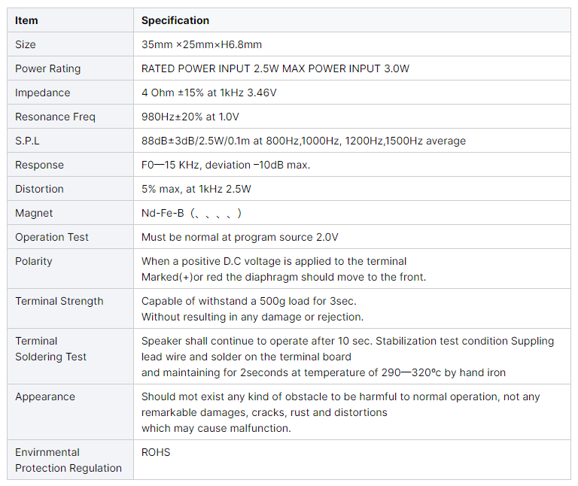Select the Size value 35mm ×25mm×H6.8mm
This screenshot has height=486, width=578.
(x=202, y=44)
